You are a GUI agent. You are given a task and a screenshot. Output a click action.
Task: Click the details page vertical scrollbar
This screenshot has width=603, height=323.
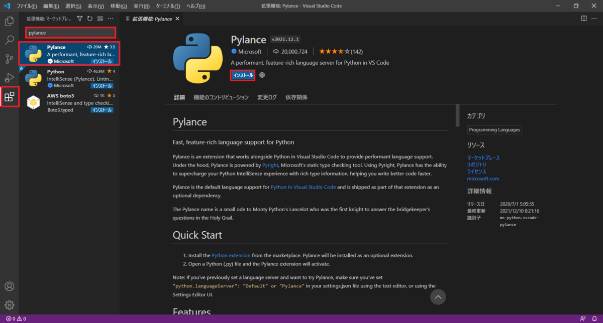pos(457,115)
